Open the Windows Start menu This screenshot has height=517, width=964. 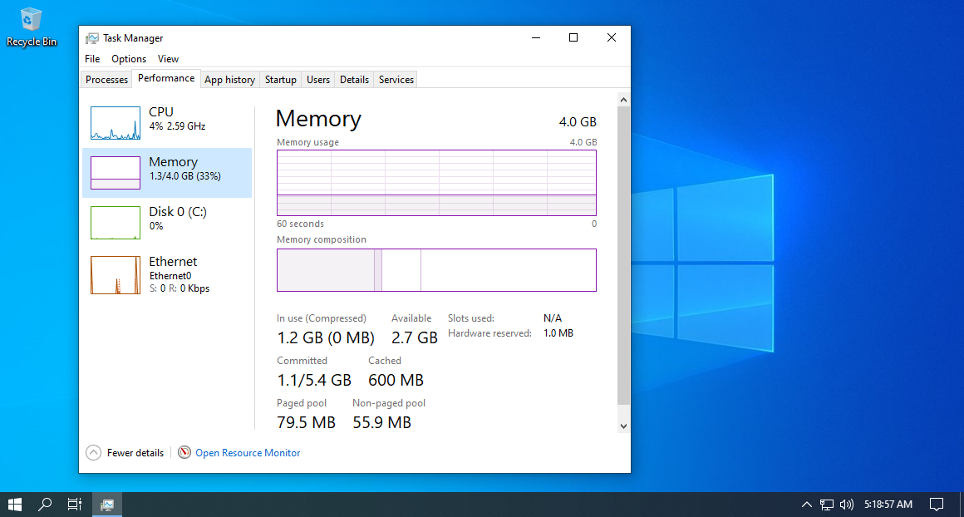(15, 505)
